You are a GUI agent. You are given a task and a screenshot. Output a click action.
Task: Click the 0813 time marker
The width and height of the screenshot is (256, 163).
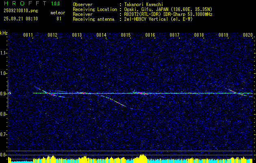[x=77, y=35]
